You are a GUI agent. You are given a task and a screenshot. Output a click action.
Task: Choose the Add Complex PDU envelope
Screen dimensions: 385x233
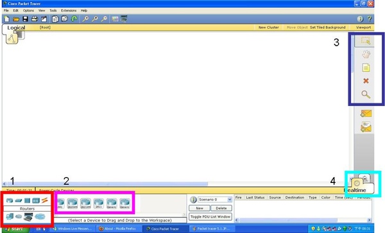point(366,127)
